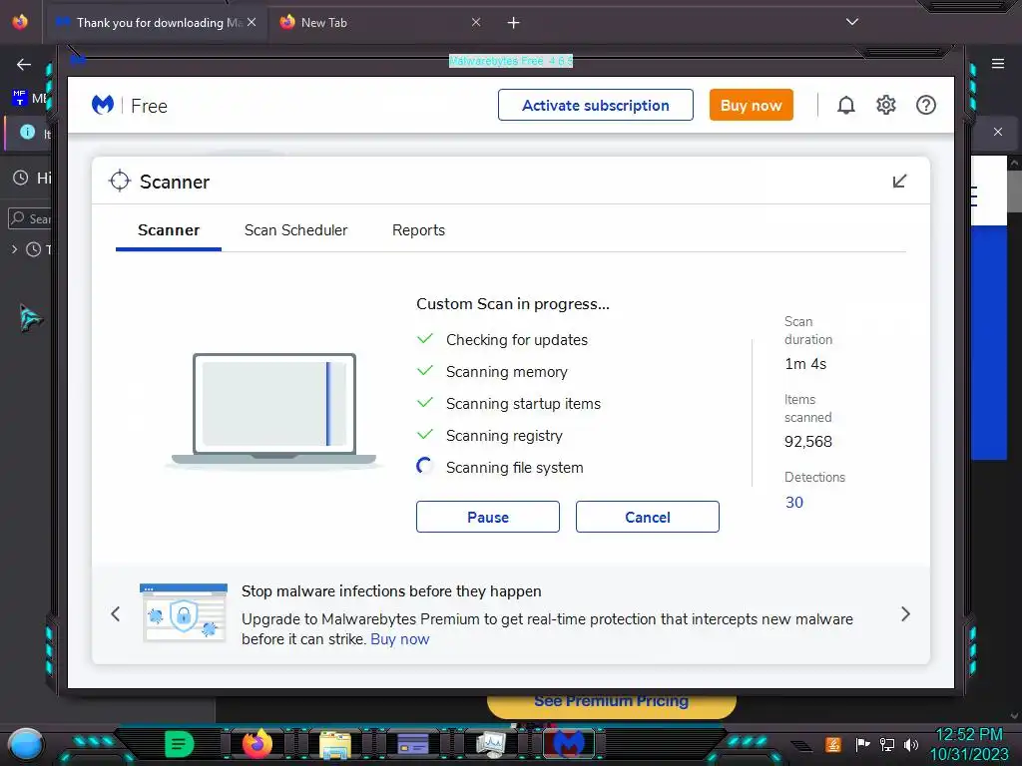
Task: Click the orange Buy now button
Action: 751,105
